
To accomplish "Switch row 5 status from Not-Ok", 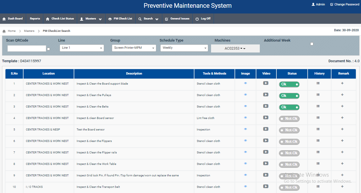I will click(x=289, y=130).
